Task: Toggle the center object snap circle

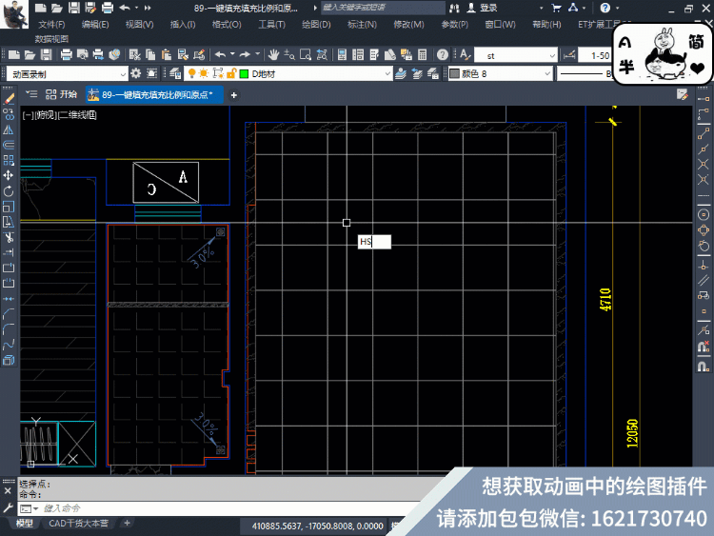Action: (x=704, y=214)
